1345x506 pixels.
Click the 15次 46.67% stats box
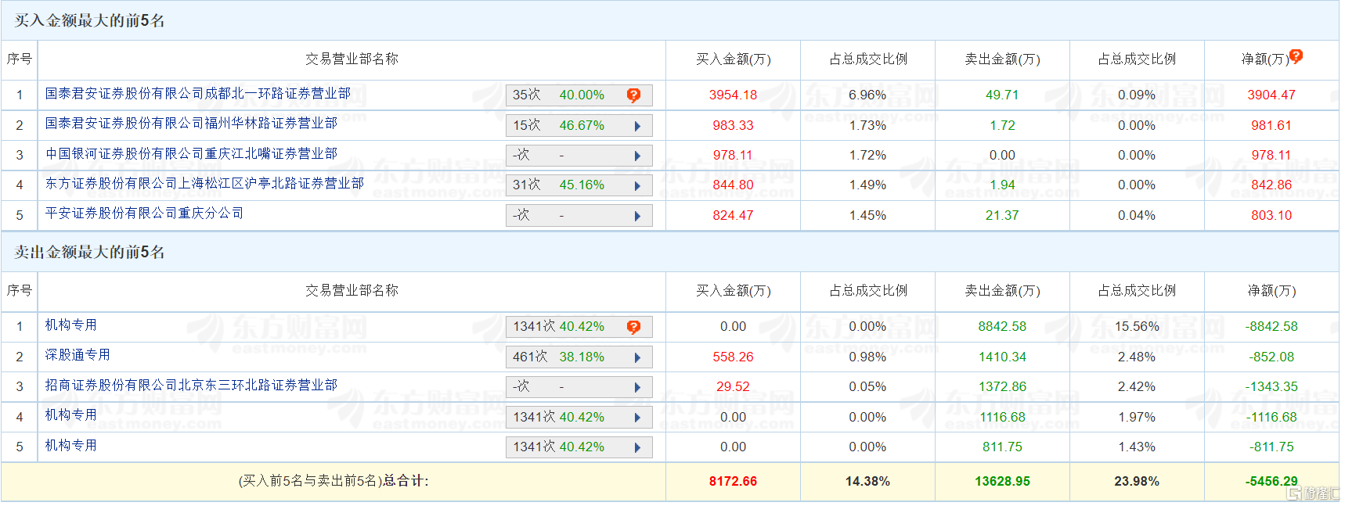coord(579,125)
